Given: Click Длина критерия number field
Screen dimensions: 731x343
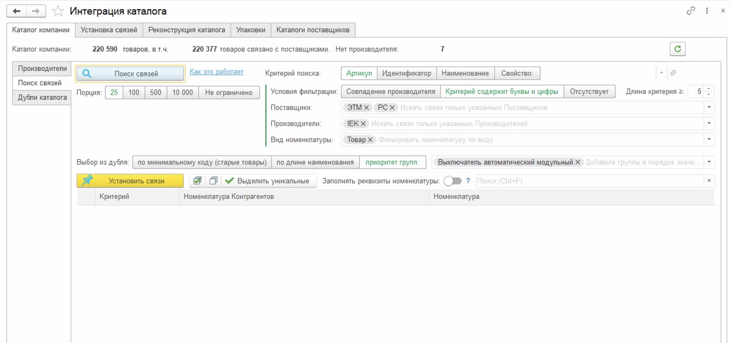Looking at the screenshot, I should tap(696, 91).
